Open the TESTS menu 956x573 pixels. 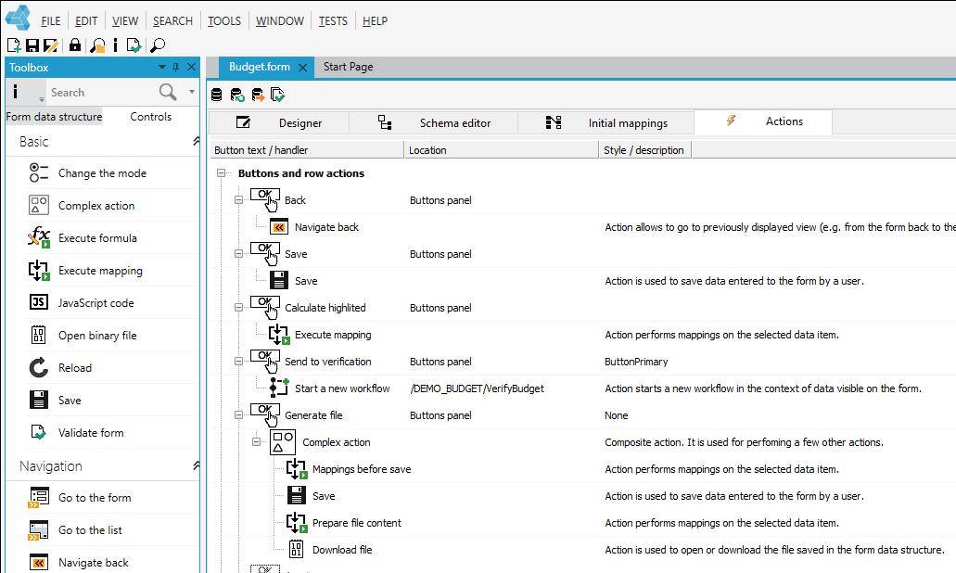333,20
